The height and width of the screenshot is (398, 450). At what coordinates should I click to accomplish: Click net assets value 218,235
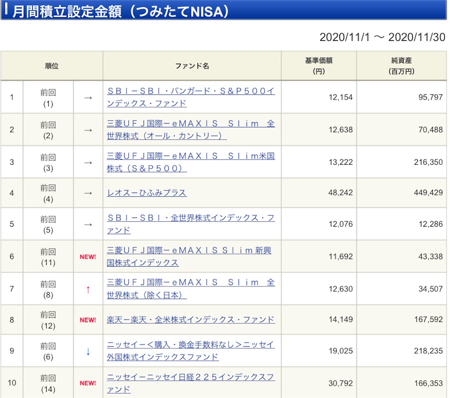pos(428,351)
